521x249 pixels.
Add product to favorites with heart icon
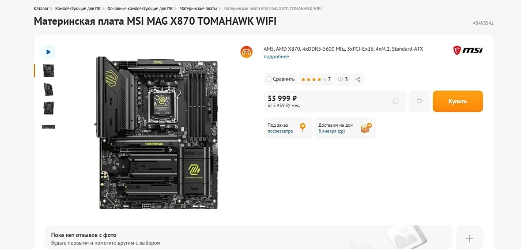(x=419, y=101)
